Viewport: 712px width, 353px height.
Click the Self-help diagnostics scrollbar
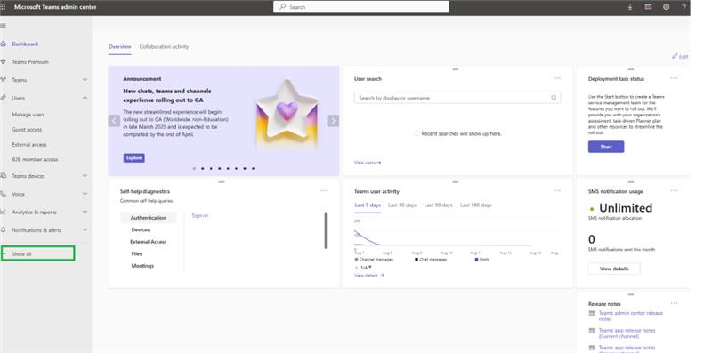[326, 230]
